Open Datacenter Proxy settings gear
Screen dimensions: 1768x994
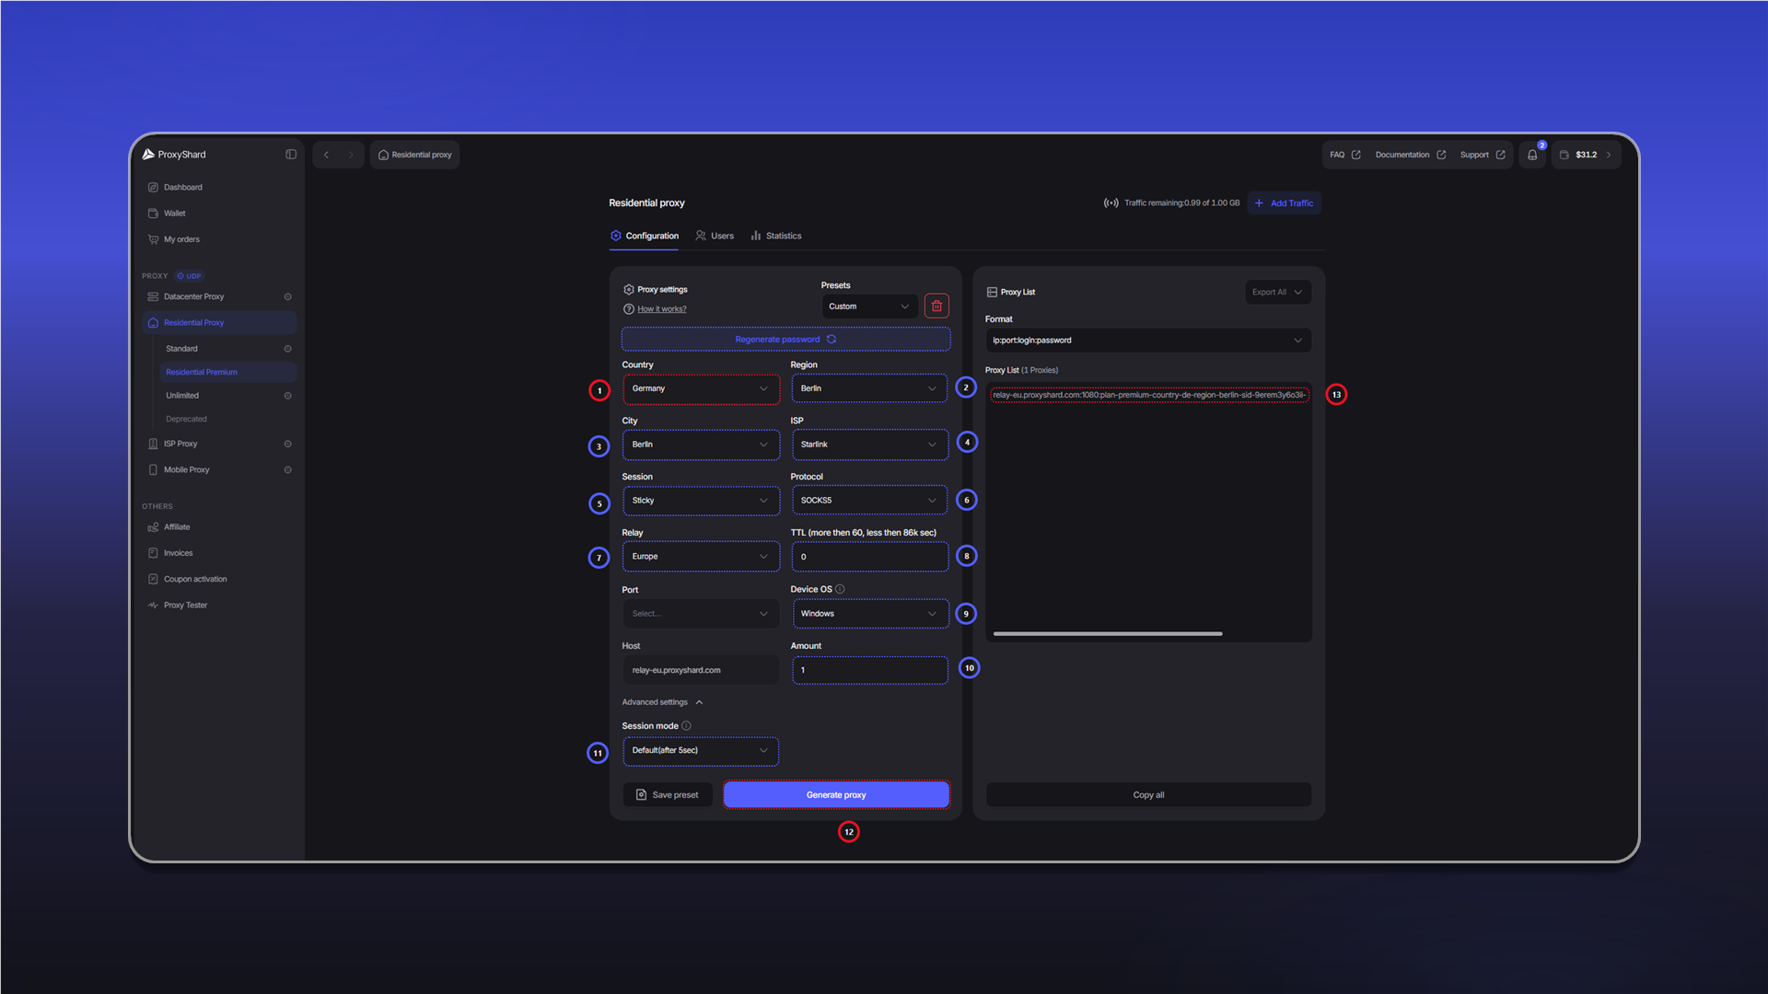[x=288, y=297]
